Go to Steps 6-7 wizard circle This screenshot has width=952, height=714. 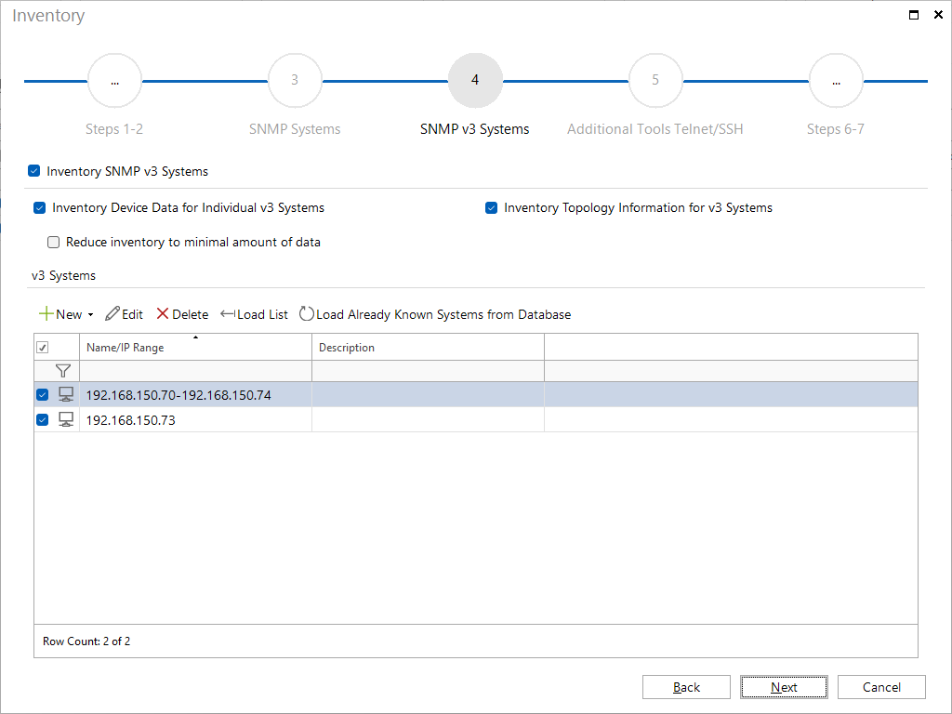(836, 80)
